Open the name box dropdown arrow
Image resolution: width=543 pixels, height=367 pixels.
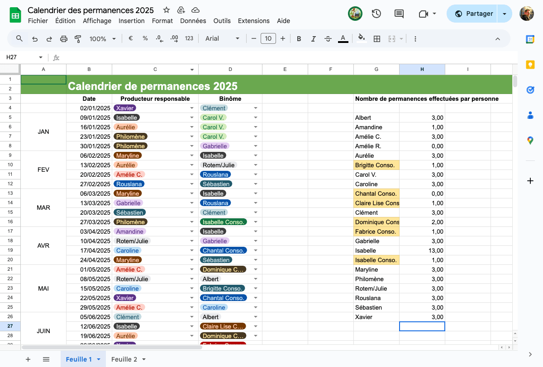point(41,57)
